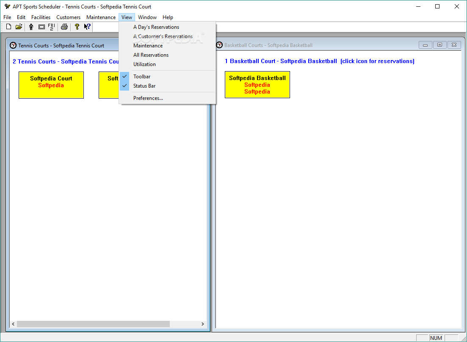Maximize the Basketball Courts child window
The width and height of the screenshot is (467, 342).
click(x=439, y=45)
